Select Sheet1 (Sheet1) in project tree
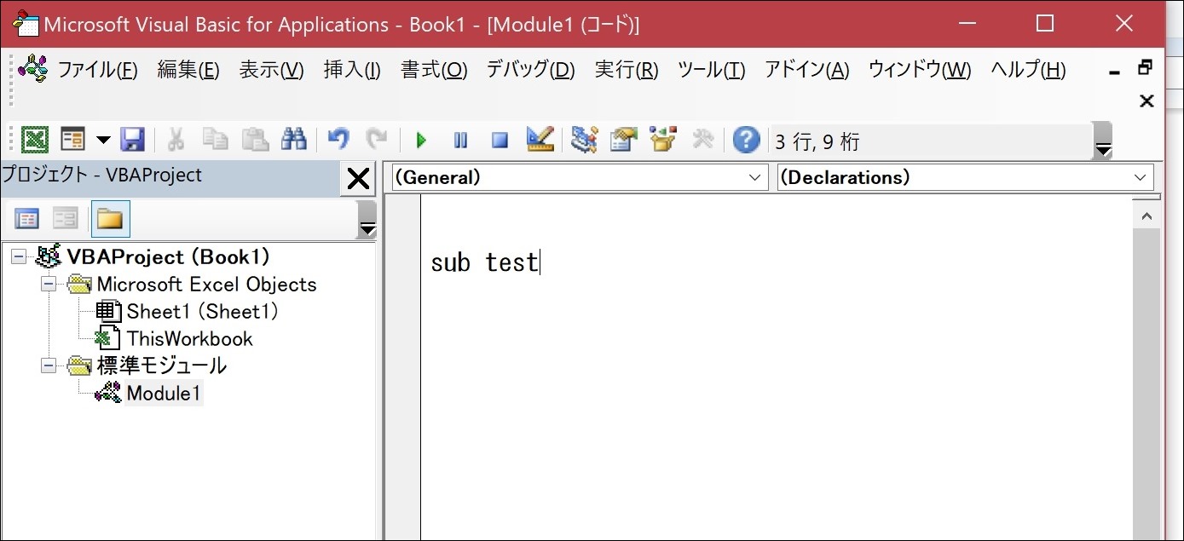Viewport: 1184px width, 541px height. click(x=203, y=312)
